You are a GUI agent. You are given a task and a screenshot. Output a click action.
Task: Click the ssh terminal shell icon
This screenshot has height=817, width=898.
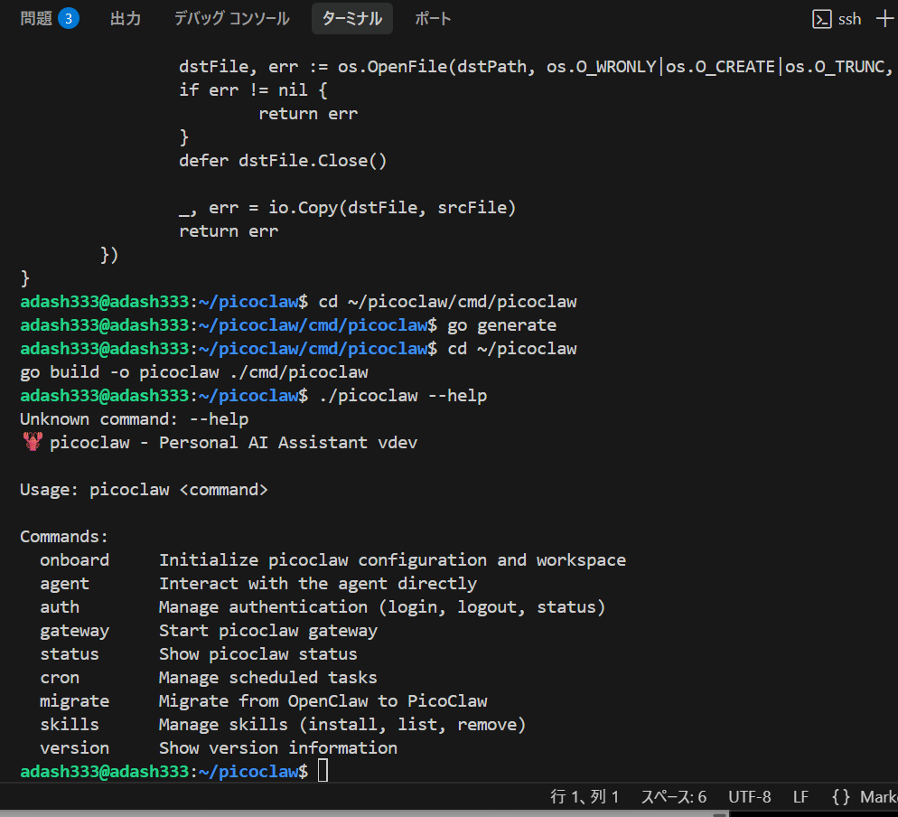(821, 19)
